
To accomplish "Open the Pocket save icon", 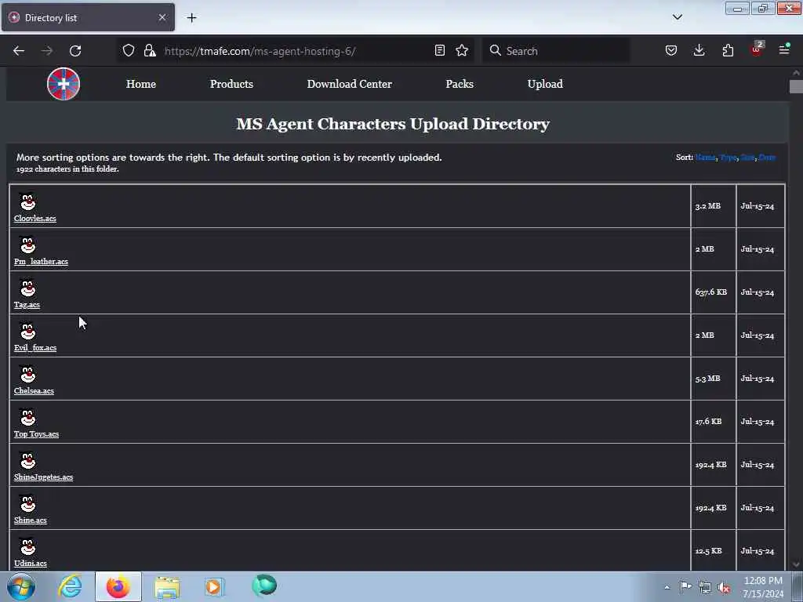I will tap(671, 50).
